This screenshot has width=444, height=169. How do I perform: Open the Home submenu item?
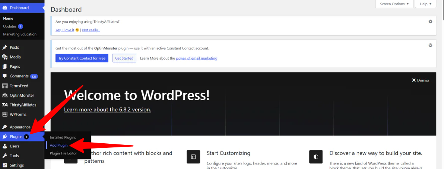(8, 18)
